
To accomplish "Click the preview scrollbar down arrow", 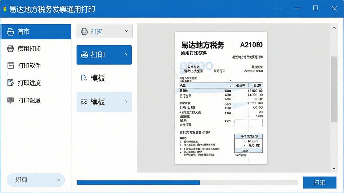I will [334, 168].
